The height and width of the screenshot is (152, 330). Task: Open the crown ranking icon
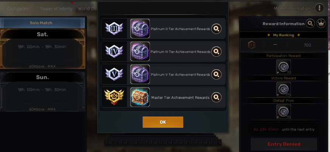click(321, 23)
